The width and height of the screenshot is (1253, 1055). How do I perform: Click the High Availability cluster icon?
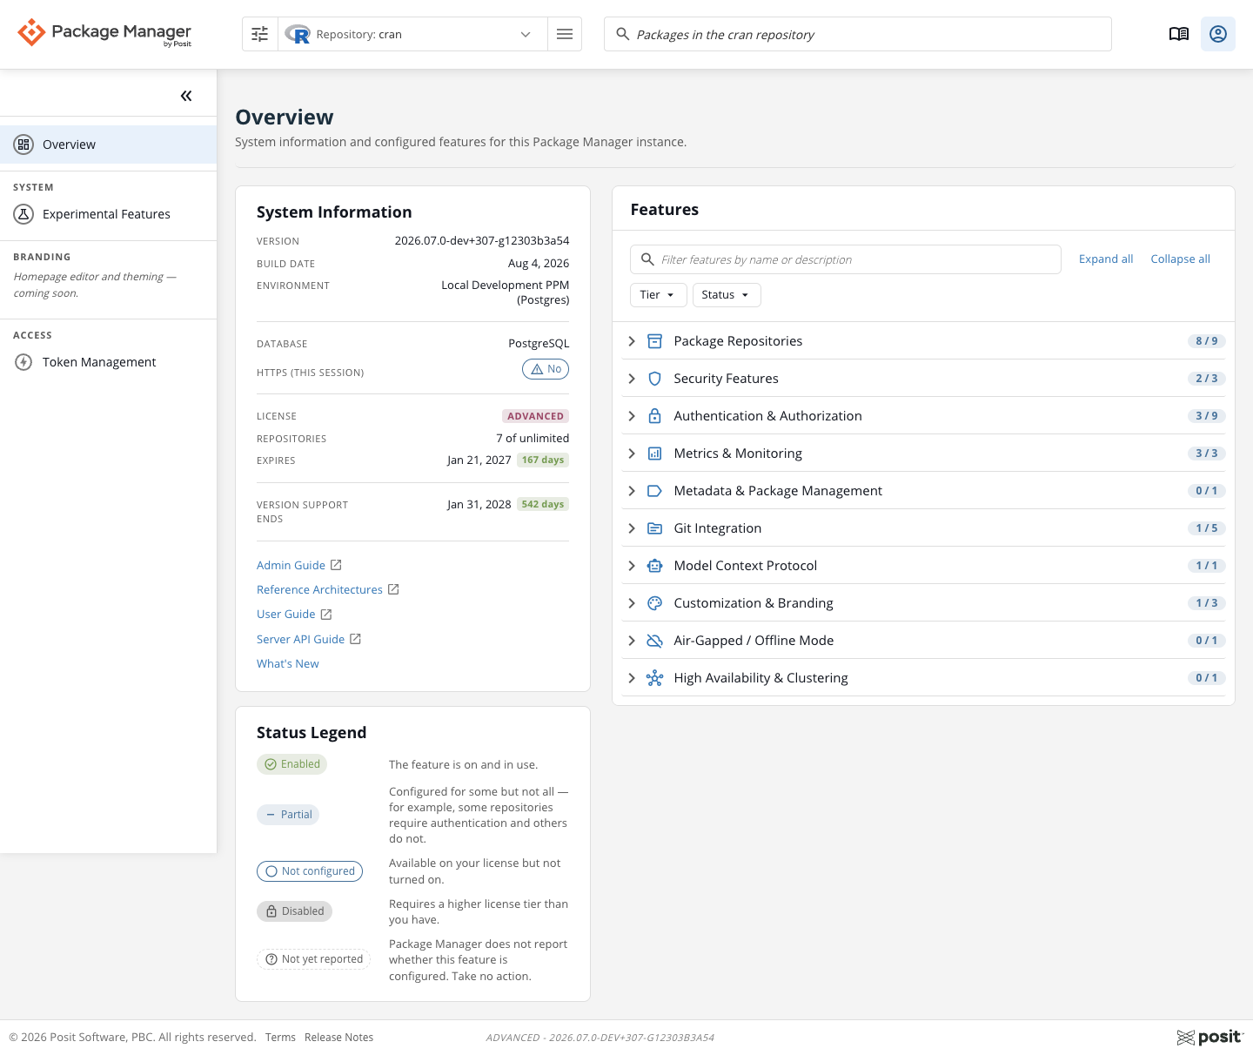click(x=655, y=678)
